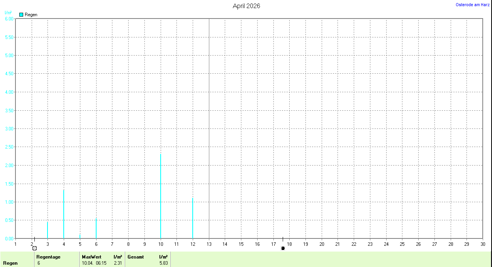Click the rain bar on day 3
Image resolution: width=492 pixels, height=267 pixels.
pyautogui.click(x=48, y=230)
